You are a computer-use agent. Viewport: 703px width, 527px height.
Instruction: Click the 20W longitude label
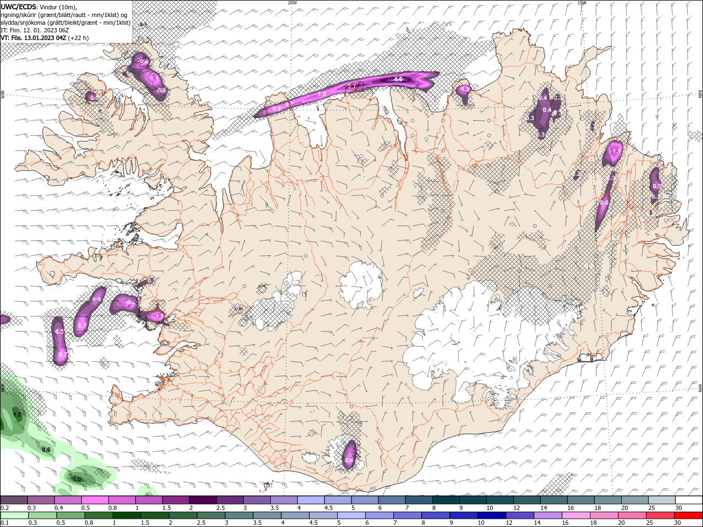click(x=292, y=3)
